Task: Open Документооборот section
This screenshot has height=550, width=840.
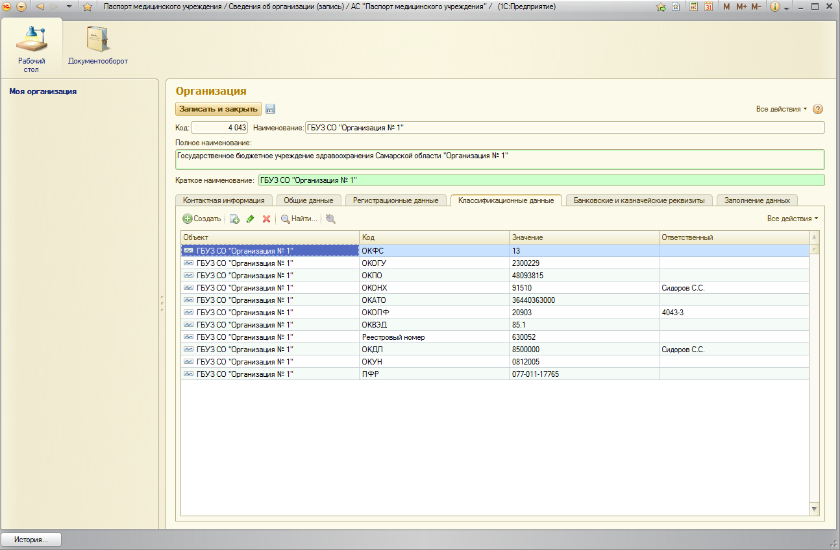Action: [x=98, y=45]
